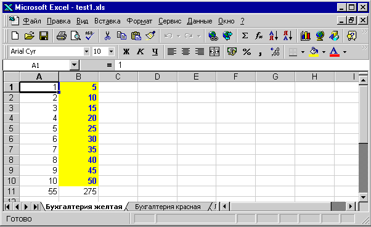Image resolution: width=371 pixels, height=227 pixels.
Task: Open the Undo history dropdown arrow
Action: [x=179, y=36]
